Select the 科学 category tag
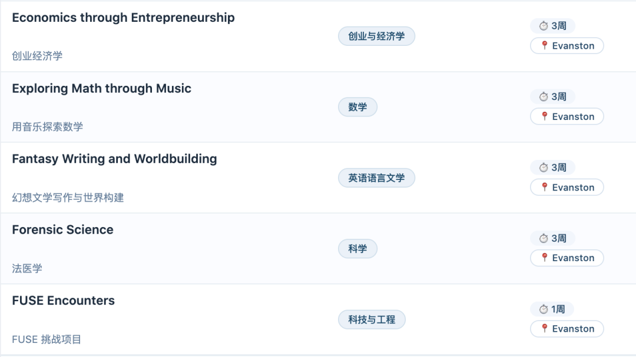 tap(357, 249)
